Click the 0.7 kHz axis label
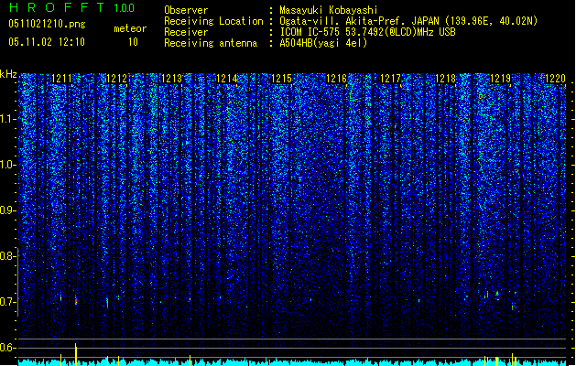This screenshot has height=366, width=576. click(x=7, y=302)
